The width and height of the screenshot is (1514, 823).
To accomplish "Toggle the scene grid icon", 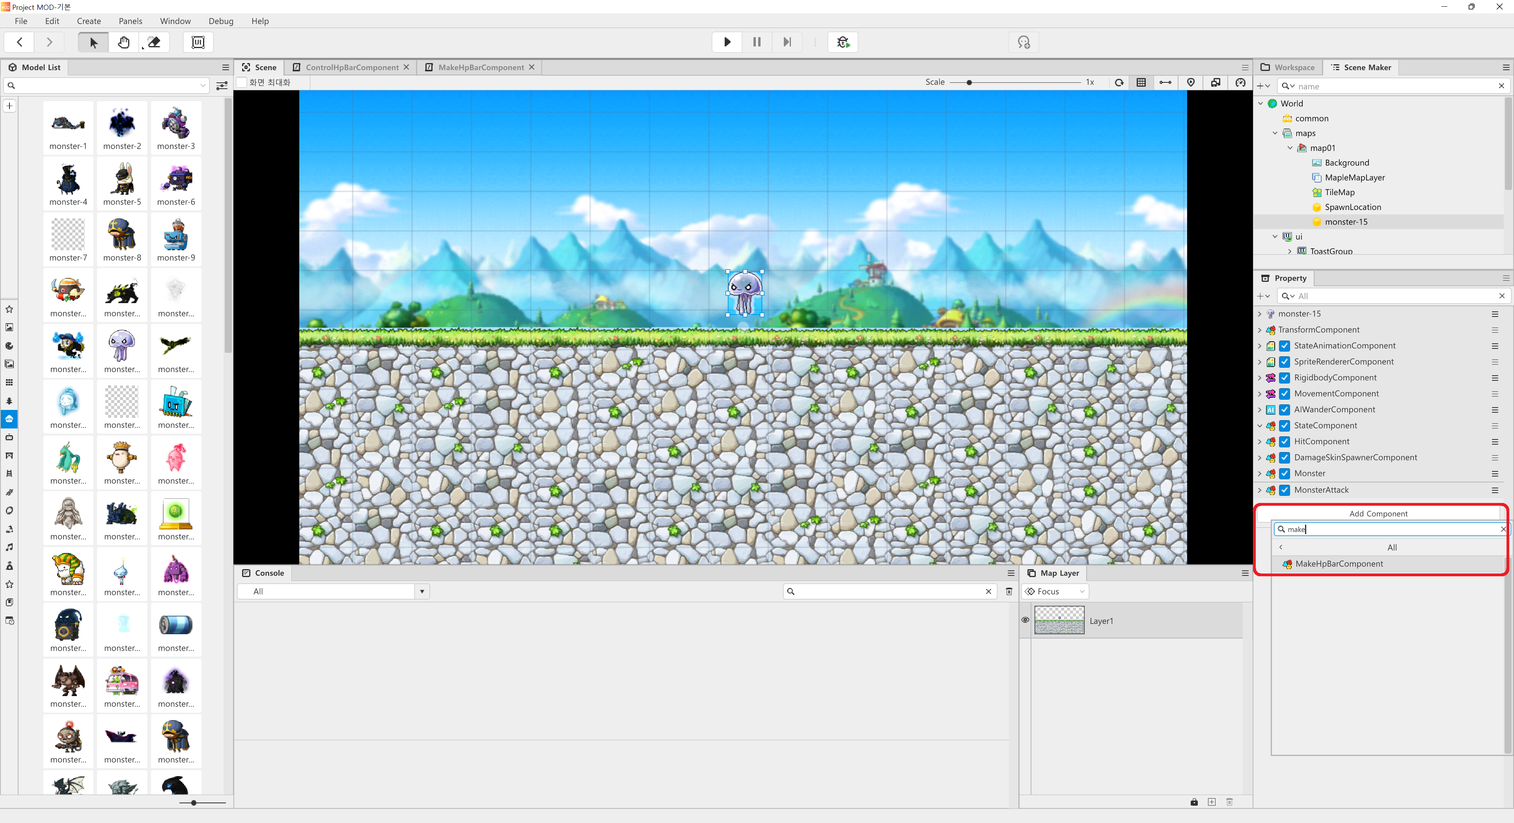I will 1141,82.
